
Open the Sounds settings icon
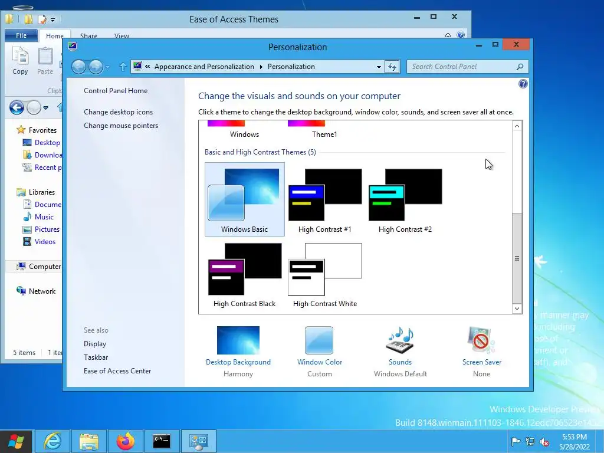pos(400,340)
